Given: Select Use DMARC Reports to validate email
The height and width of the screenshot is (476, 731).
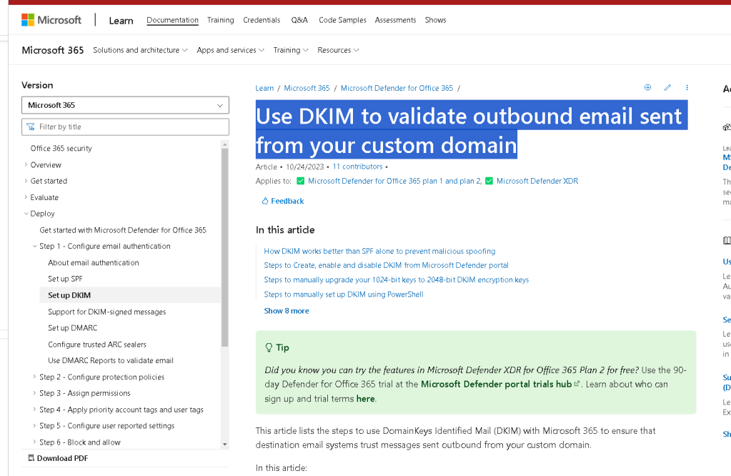Looking at the screenshot, I should coord(111,360).
